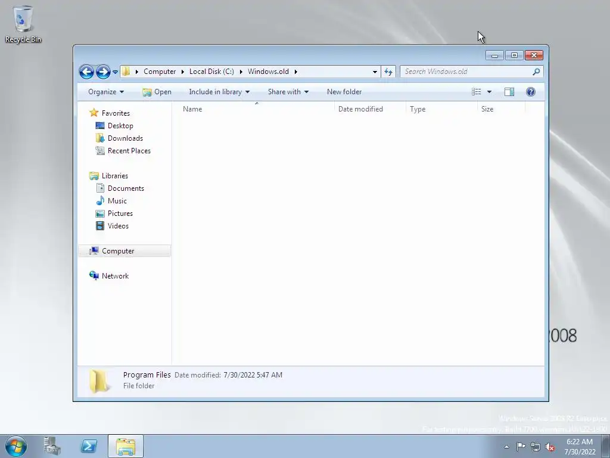This screenshot has width=610, height=458.
Task: Click Date modified value in details pane
Action: coord(253,375)
